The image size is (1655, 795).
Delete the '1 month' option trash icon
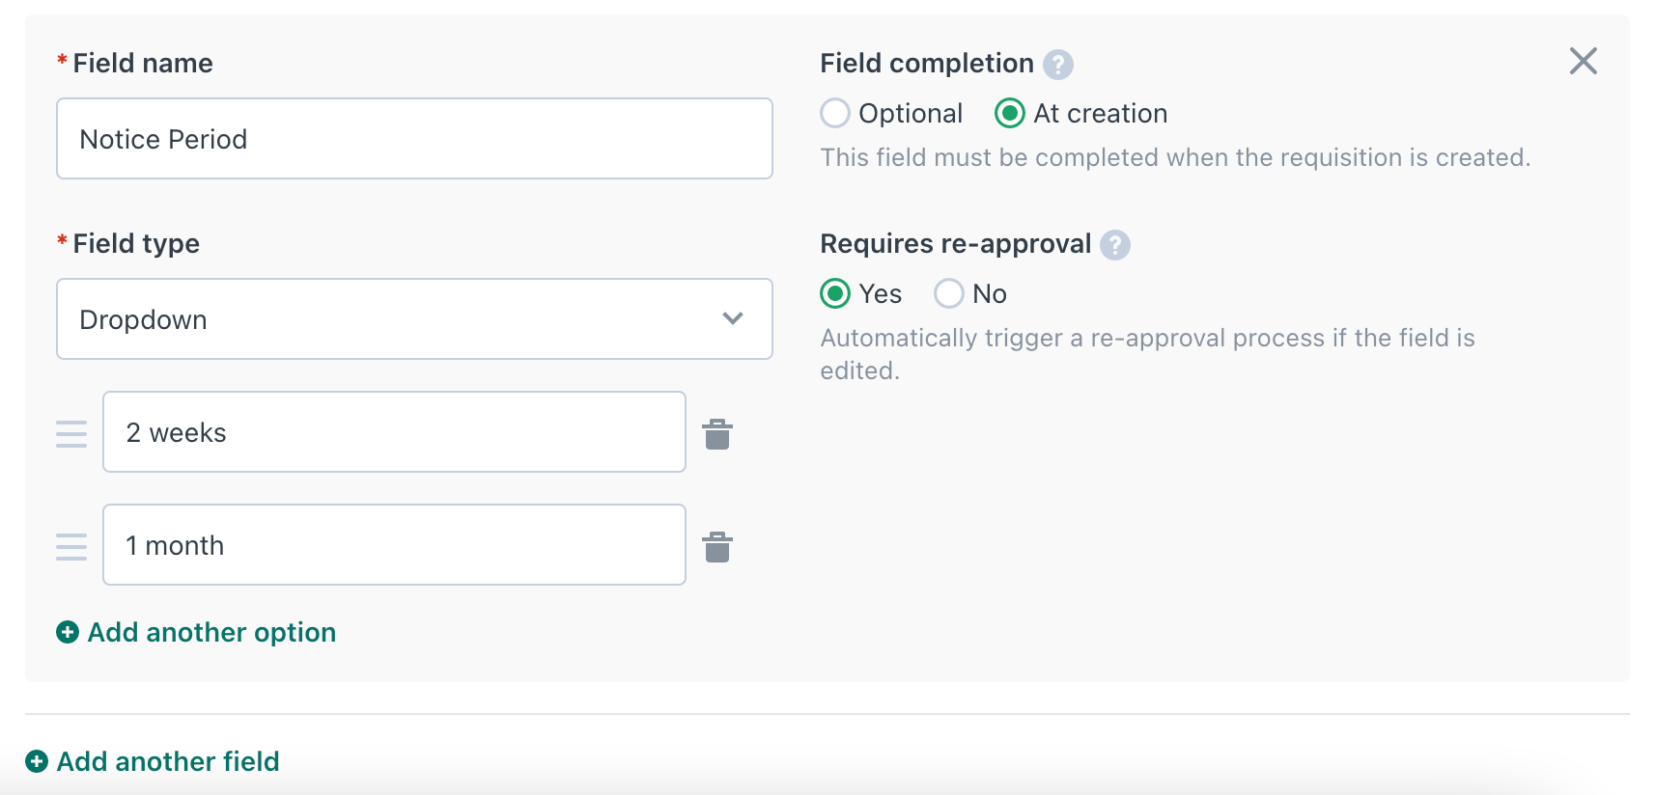(717, 547)
